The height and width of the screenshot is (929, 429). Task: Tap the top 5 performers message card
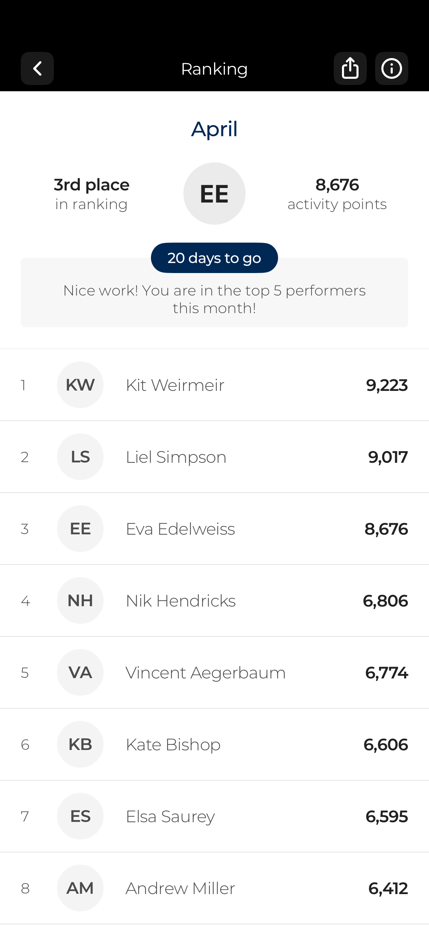click(214, 292)
